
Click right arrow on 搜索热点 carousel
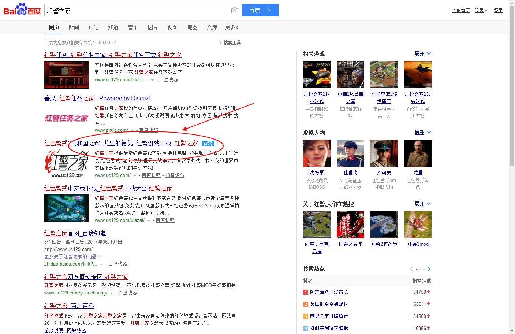pos(429,269)
